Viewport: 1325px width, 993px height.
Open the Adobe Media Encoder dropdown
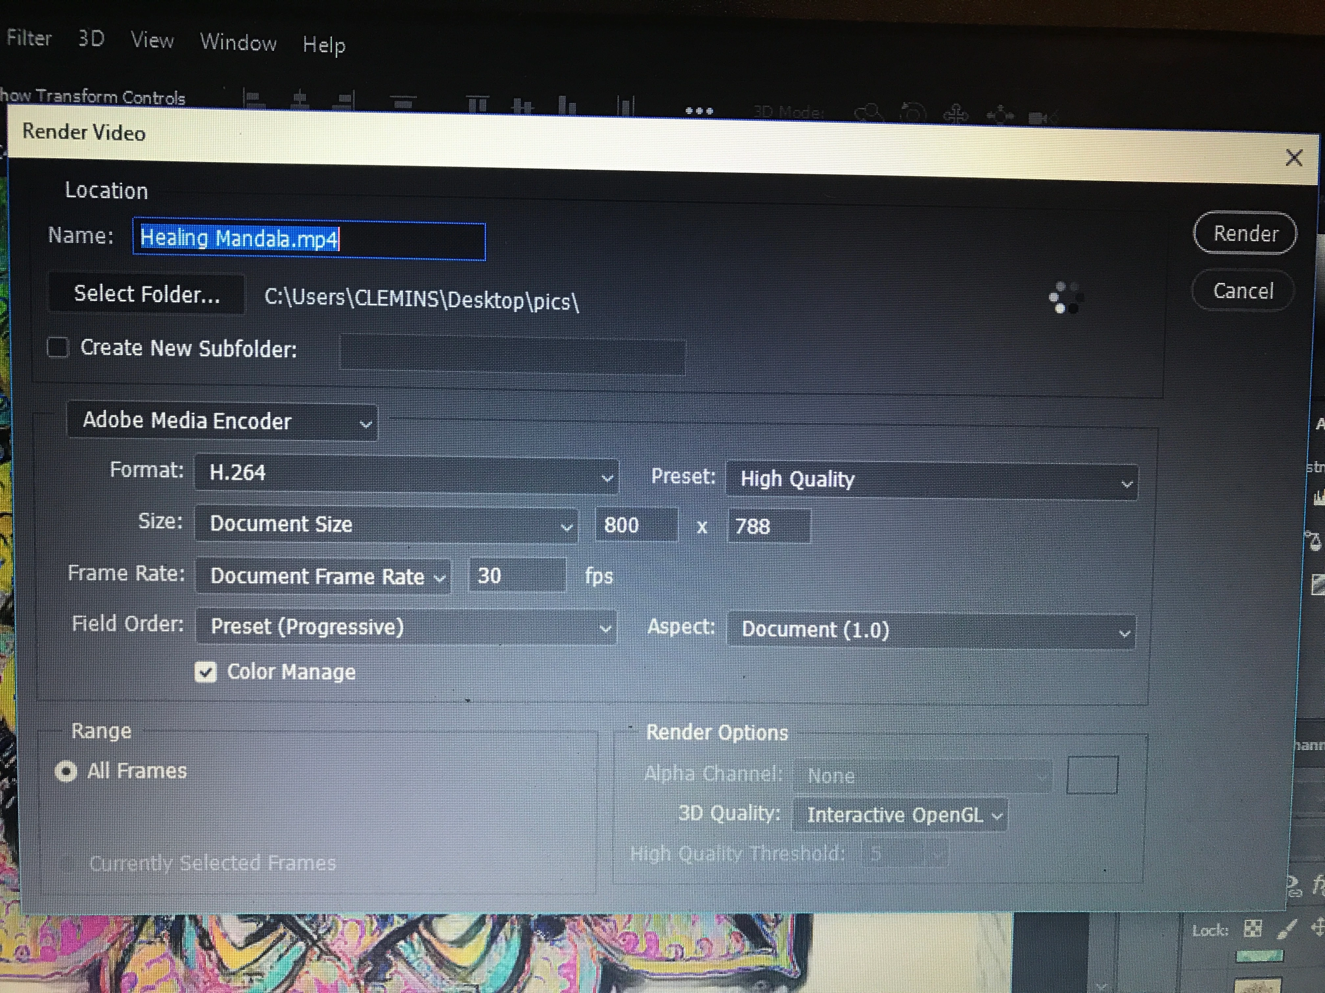(223, 422)
